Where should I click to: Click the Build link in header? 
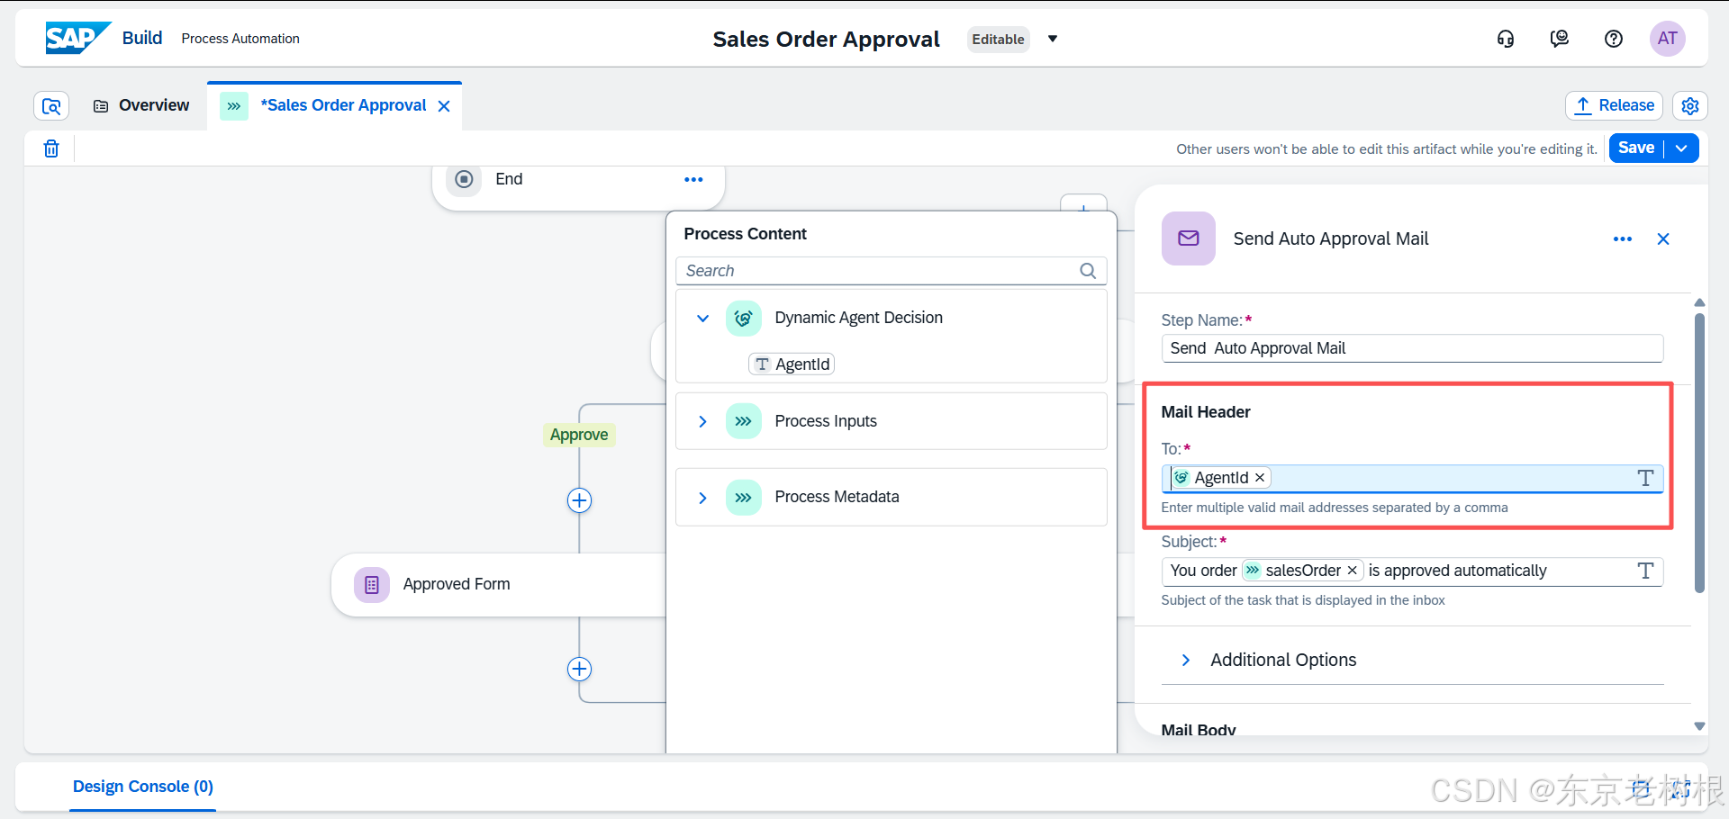tap(142, 38)
